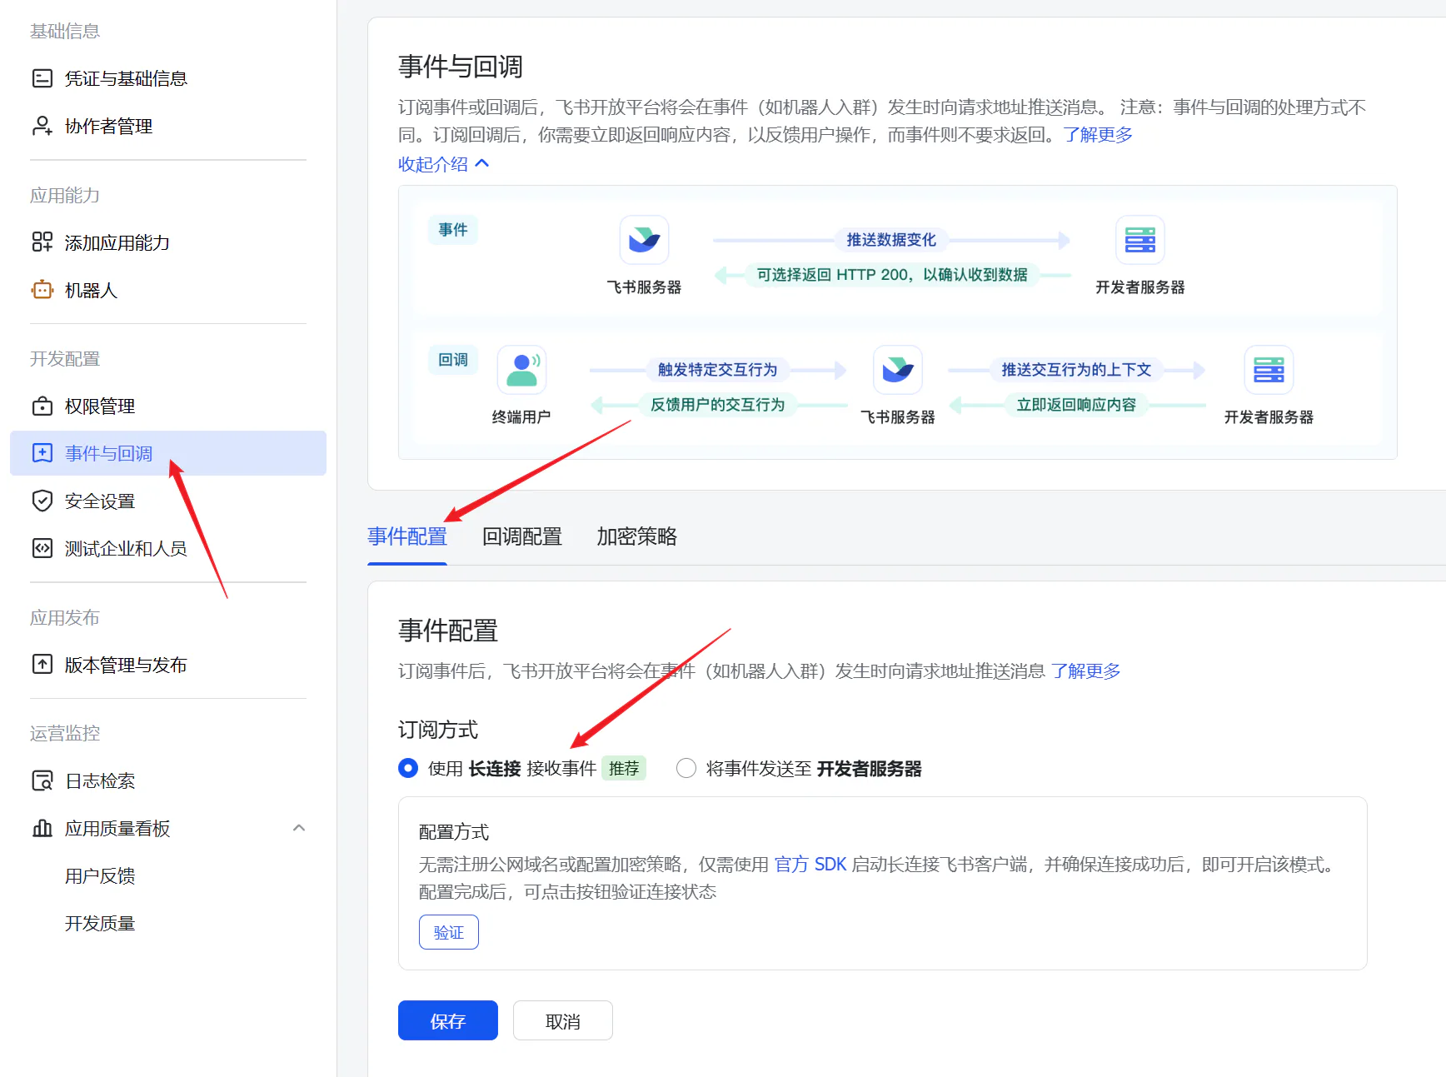This screenshot has width=1446, height=1077.
Task: Open the 官方 SDK link
Action: 810,865
